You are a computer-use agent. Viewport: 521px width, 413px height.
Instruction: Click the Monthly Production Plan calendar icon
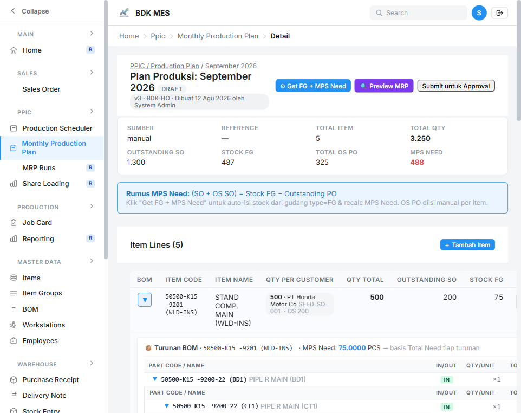click(14, 148)
